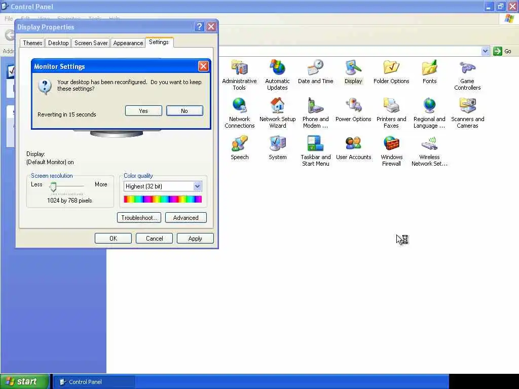Click the 'Reverting in 15 seconds' text
Image resolution: width=519 pixels, height=389 pixels.
click(x=67, y=114)
